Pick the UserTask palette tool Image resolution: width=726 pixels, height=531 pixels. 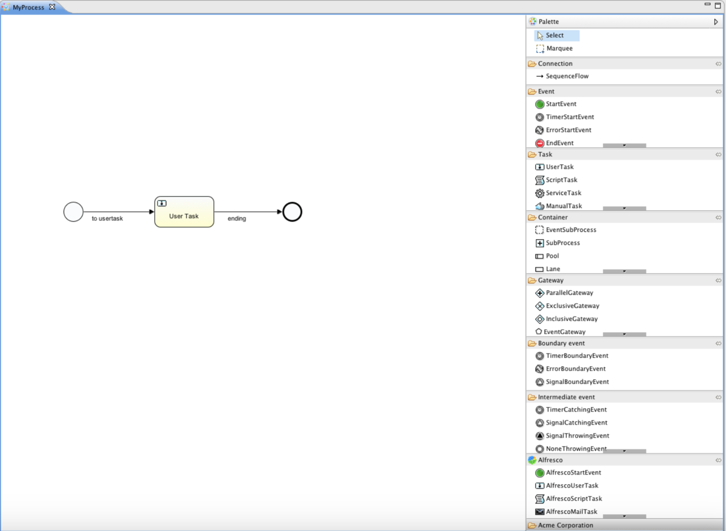pos(554,167)
